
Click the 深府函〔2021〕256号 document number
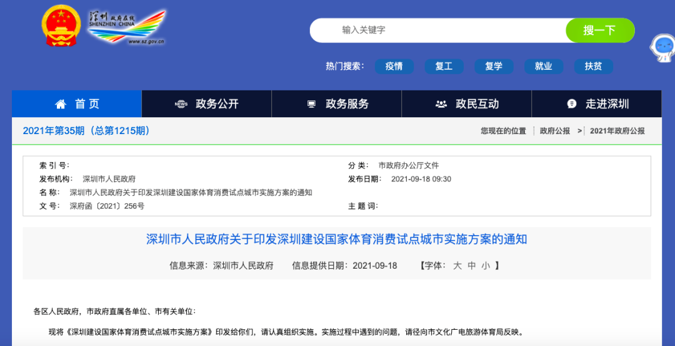tap(107, 206)
